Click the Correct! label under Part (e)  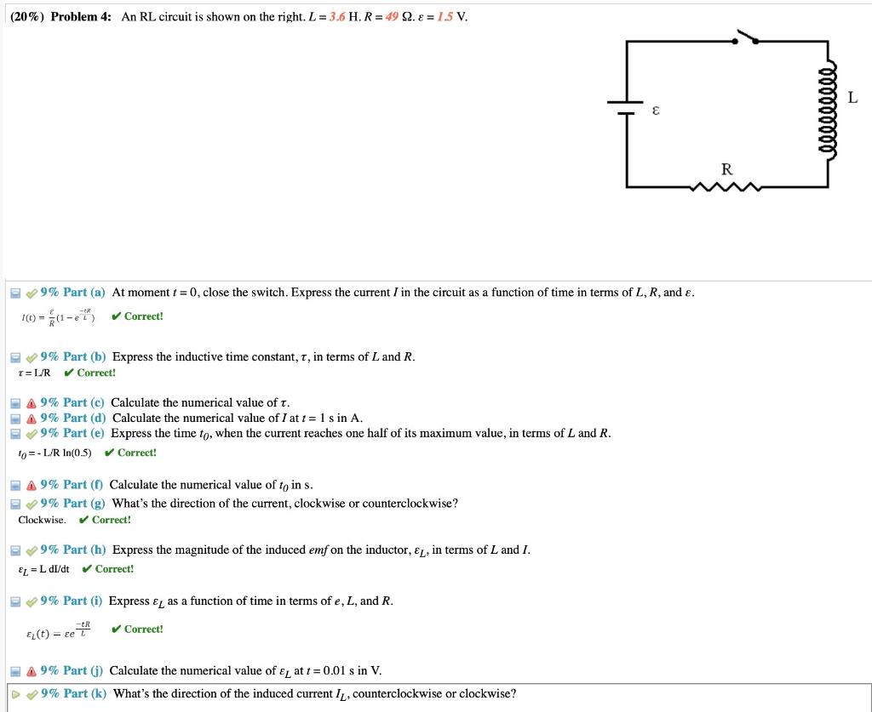[136, 453]
